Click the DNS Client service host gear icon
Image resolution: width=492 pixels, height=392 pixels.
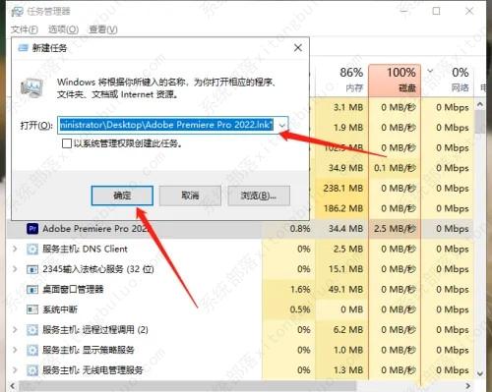coord(32,250)
